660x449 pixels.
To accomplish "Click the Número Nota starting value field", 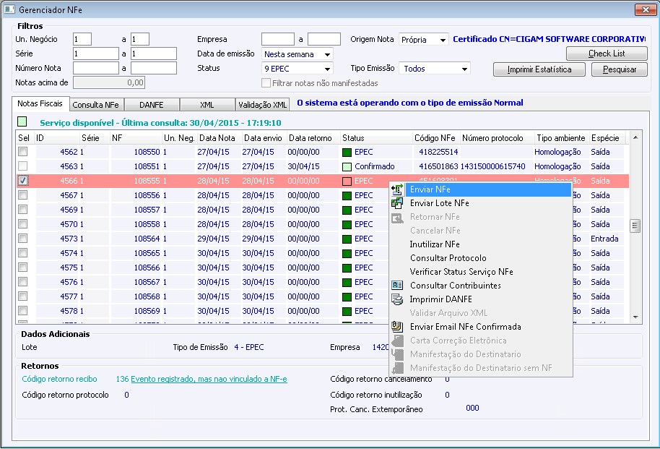I will pyautogui.click(x=96, y=68).
